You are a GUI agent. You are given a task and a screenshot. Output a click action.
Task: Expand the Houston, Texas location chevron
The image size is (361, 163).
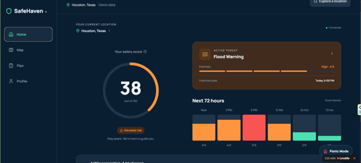pyautogui.click(x=109, y=31)
